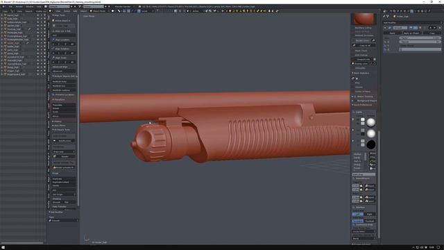
Task: Click the Duplicate Linked button
Action: [x=64, y=182]
